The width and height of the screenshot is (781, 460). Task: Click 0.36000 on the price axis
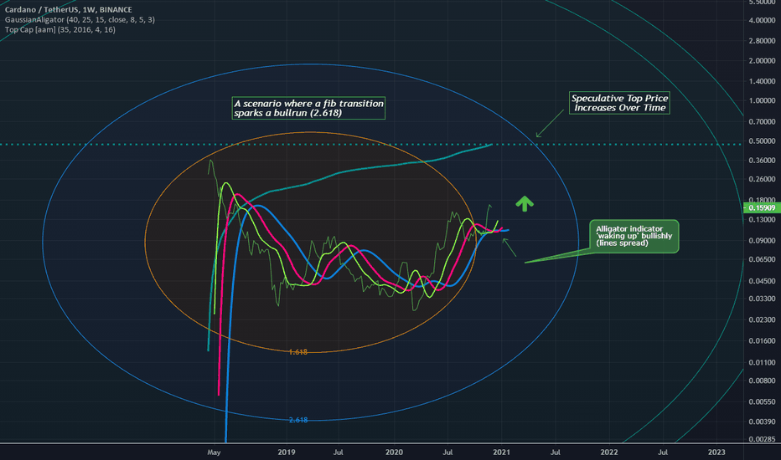click(x=762, y=160)
